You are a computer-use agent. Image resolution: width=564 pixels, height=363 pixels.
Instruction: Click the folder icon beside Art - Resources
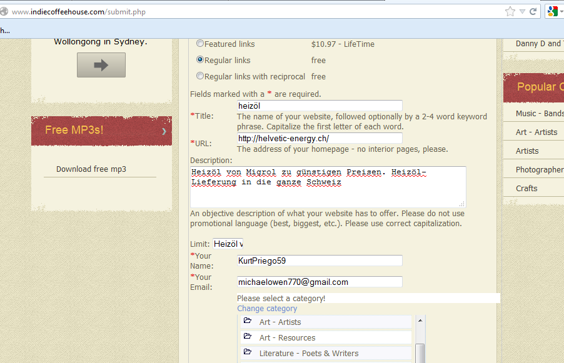coord(248,336)
